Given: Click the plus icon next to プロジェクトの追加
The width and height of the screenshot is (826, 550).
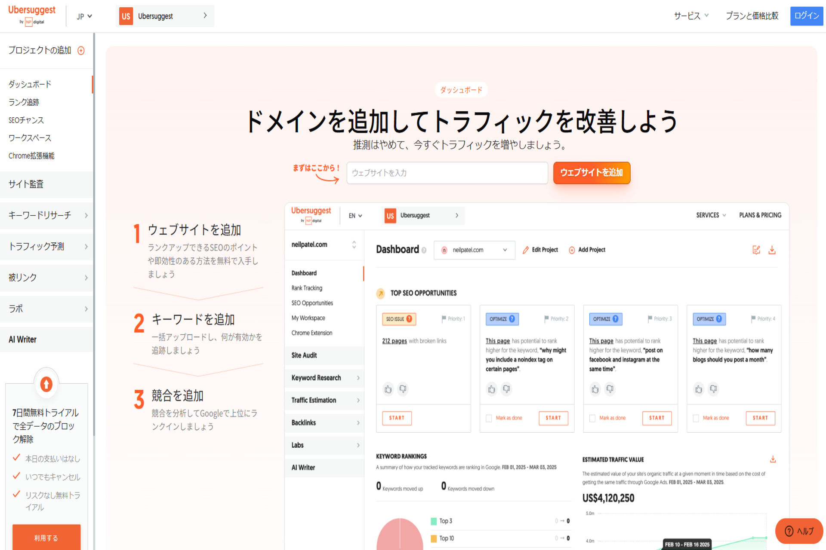Looking at the screenshot, I should click(x=81, y=51).
